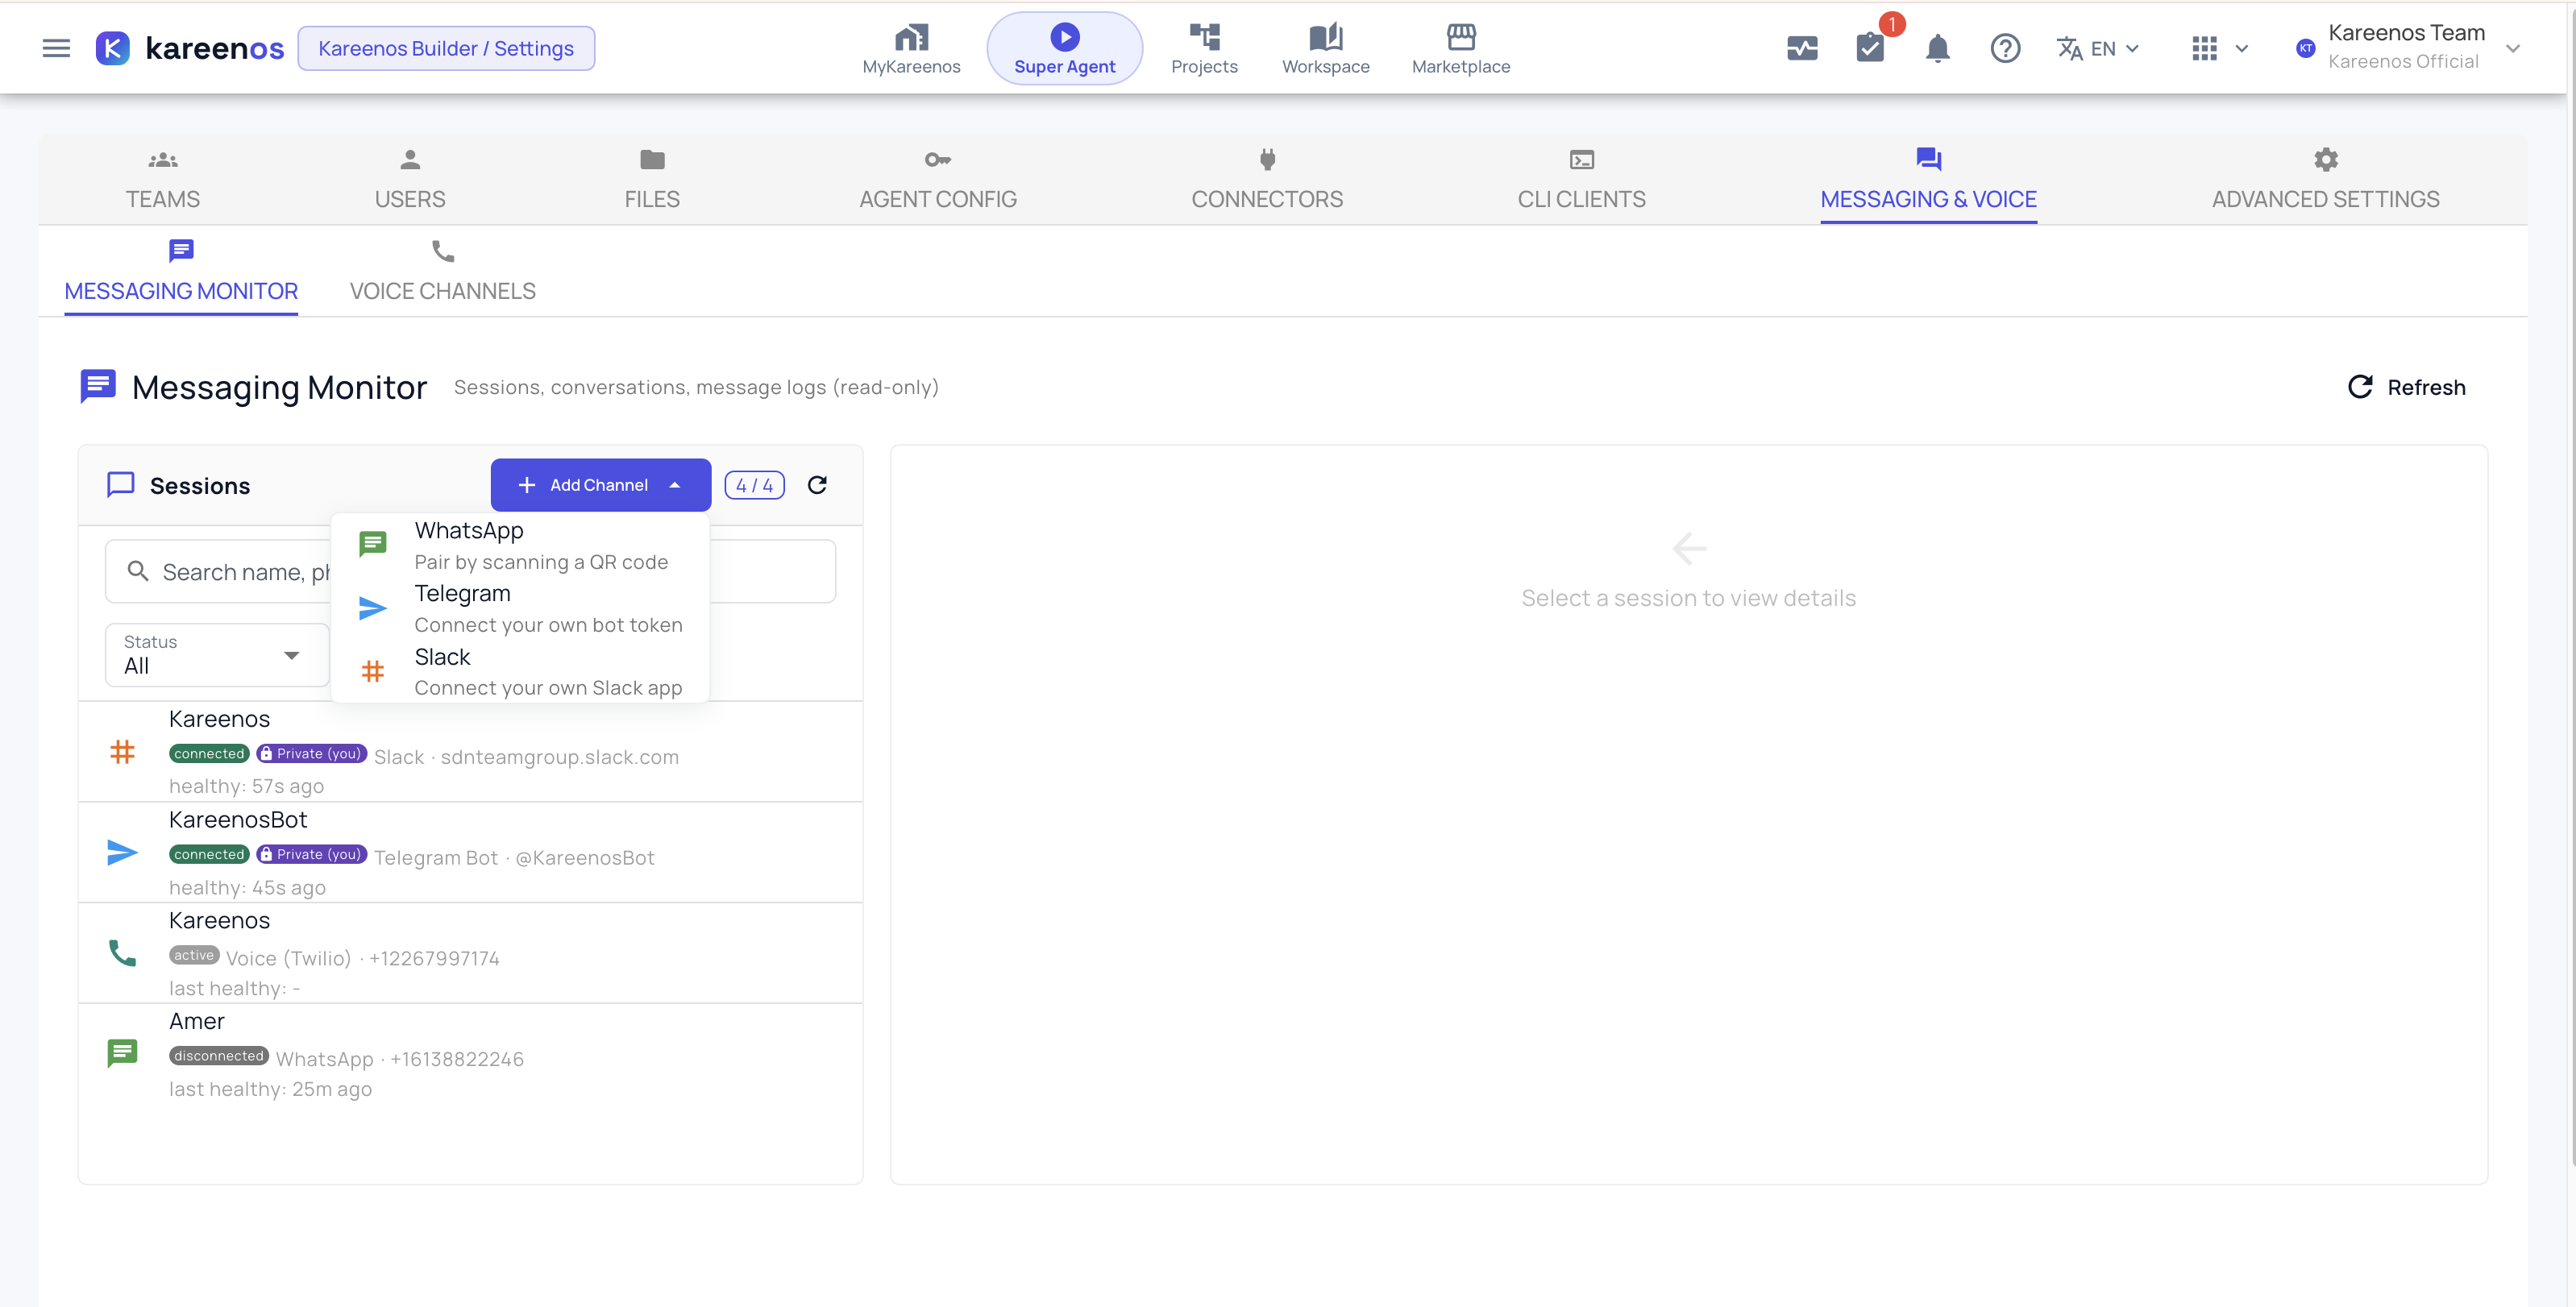2576x1307 pixels.
Task: Click the disconnected badge on Amer
Action: 218,1056
